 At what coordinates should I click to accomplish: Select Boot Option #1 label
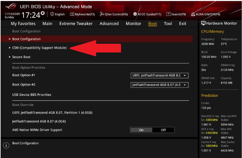coord(24,75)
